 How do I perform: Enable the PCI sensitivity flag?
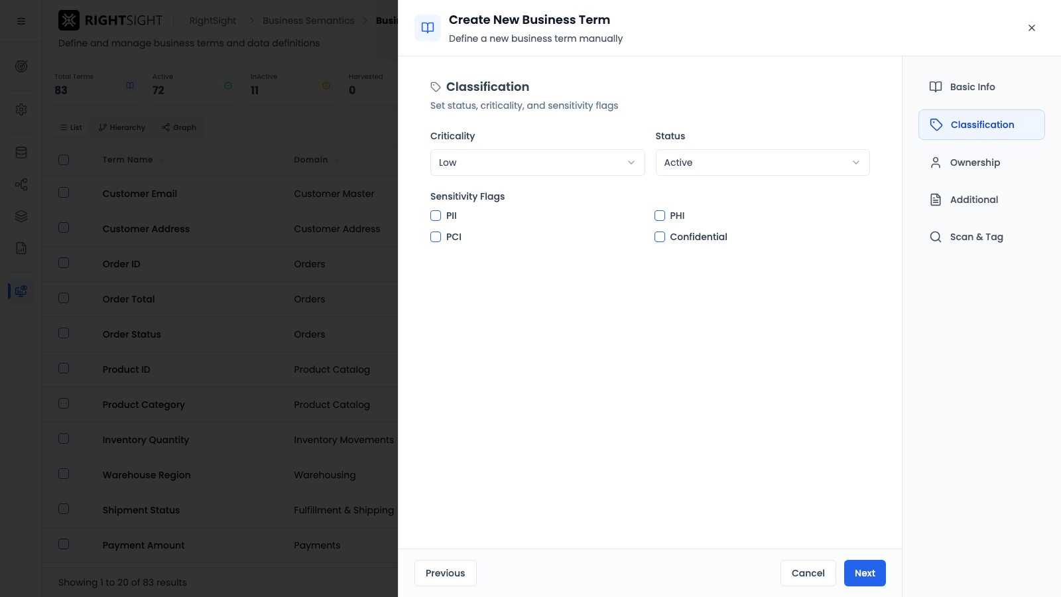click(436, 237)
